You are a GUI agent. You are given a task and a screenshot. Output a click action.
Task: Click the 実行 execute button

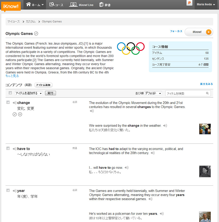(x=50, y=93)
